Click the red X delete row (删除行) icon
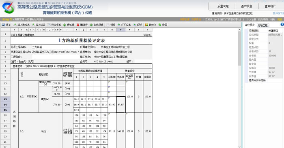 pos(78,25)
